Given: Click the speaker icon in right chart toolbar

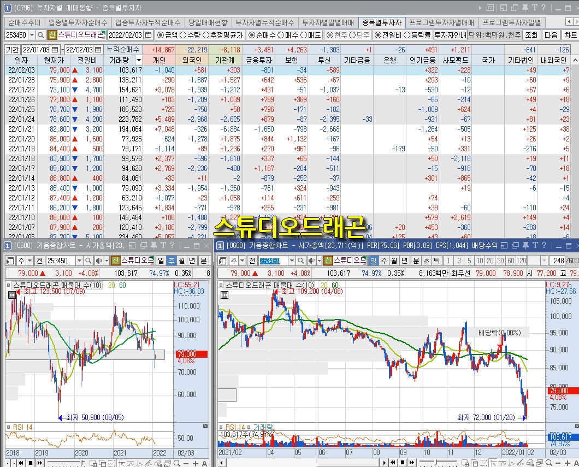Looking at the screenshot, I should [311, 261].
